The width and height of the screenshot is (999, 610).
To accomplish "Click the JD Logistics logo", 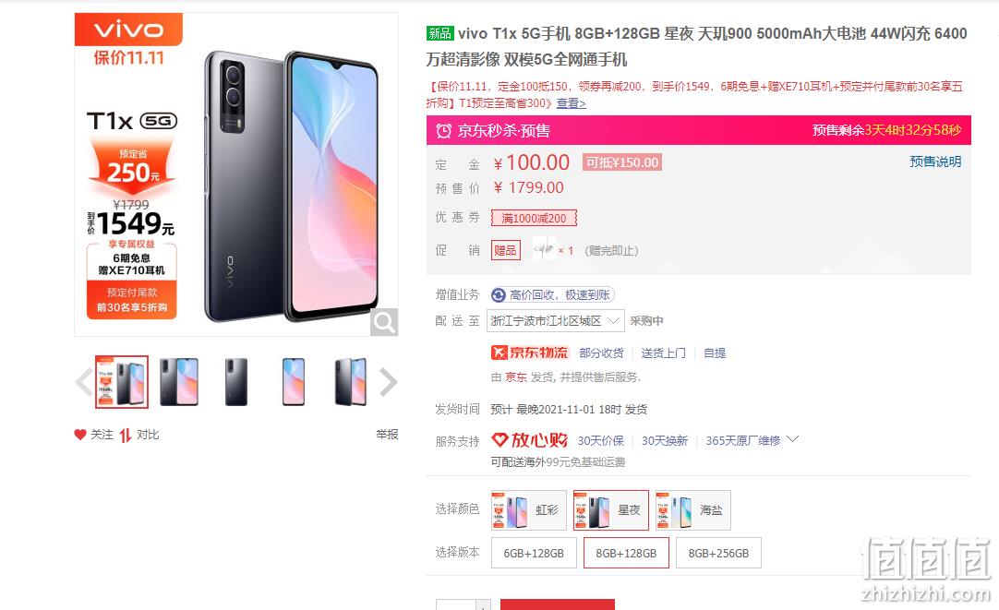I will pyautogui.click(x=529, y=353).
